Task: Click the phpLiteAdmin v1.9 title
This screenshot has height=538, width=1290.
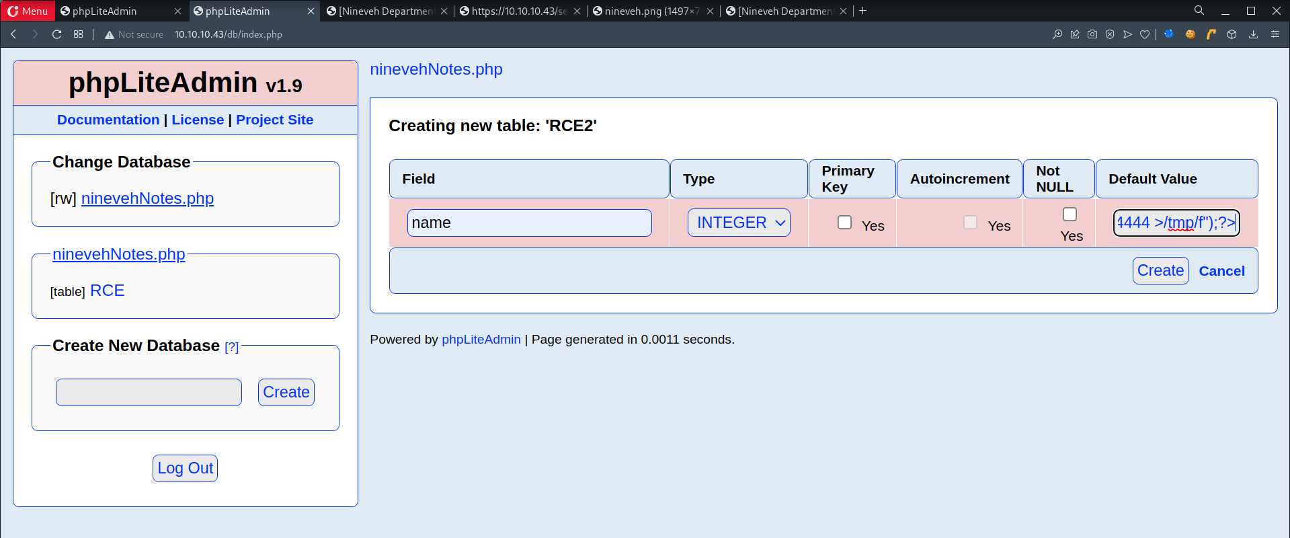Action: tap(186, 83)
